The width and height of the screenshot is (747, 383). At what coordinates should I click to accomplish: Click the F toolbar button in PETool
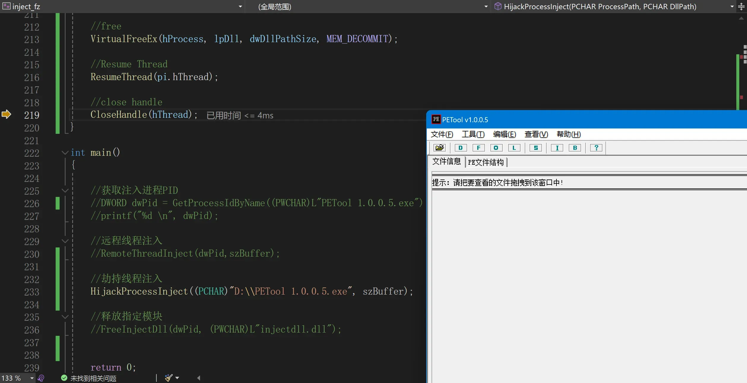(478, 148)
